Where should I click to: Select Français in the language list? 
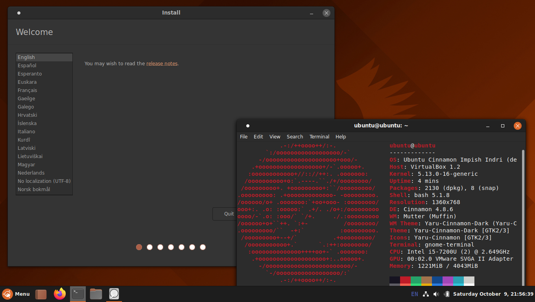pos(28,90)
